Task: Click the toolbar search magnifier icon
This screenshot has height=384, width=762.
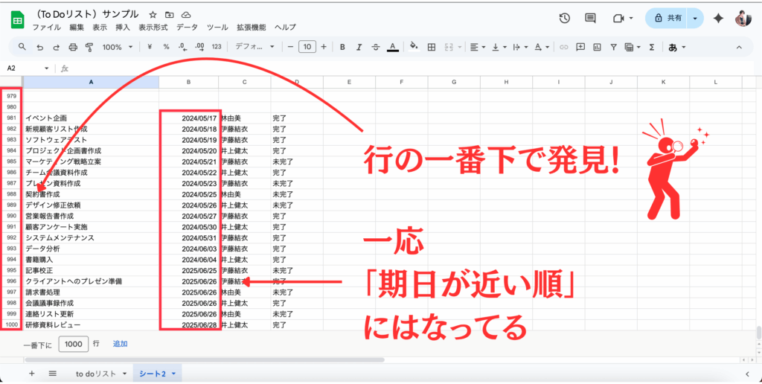Action: coord(22,47)
